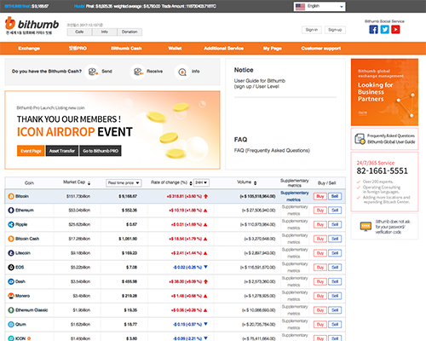Click Buy in the Litecoin row
The image size is (426, 341).
[x=320, y=253]
